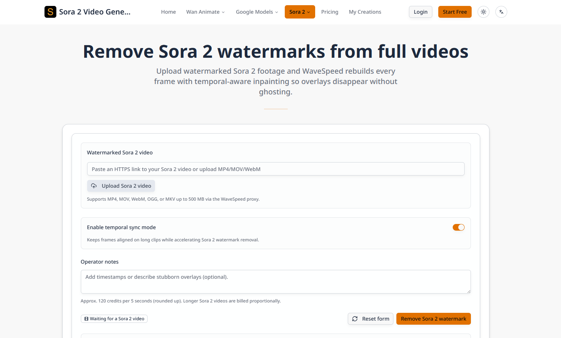Image resolution: width=561 pixels, height=338 pixels.
Task: Click the cloud upload icon on Upload button
Action: 94,186
